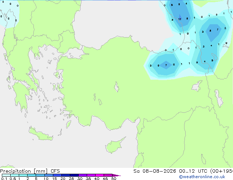The height and width of the screenshot is (180, 233).
Task: Click the legend label '10'
Action: click(46, 179)
